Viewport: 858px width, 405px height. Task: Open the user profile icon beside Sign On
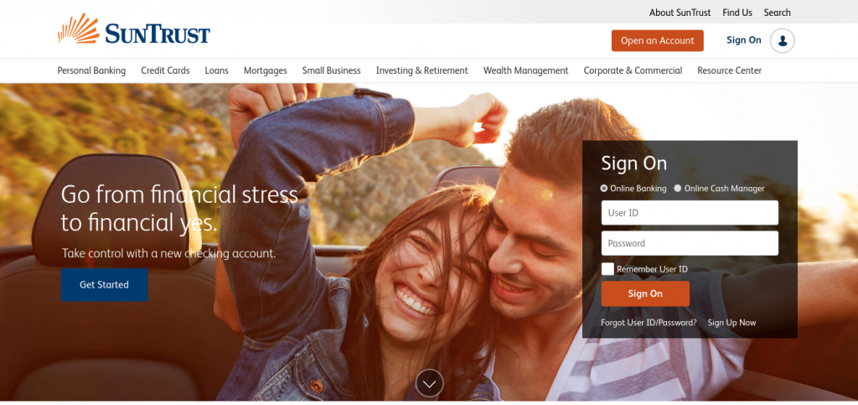[x=782, y=40]
